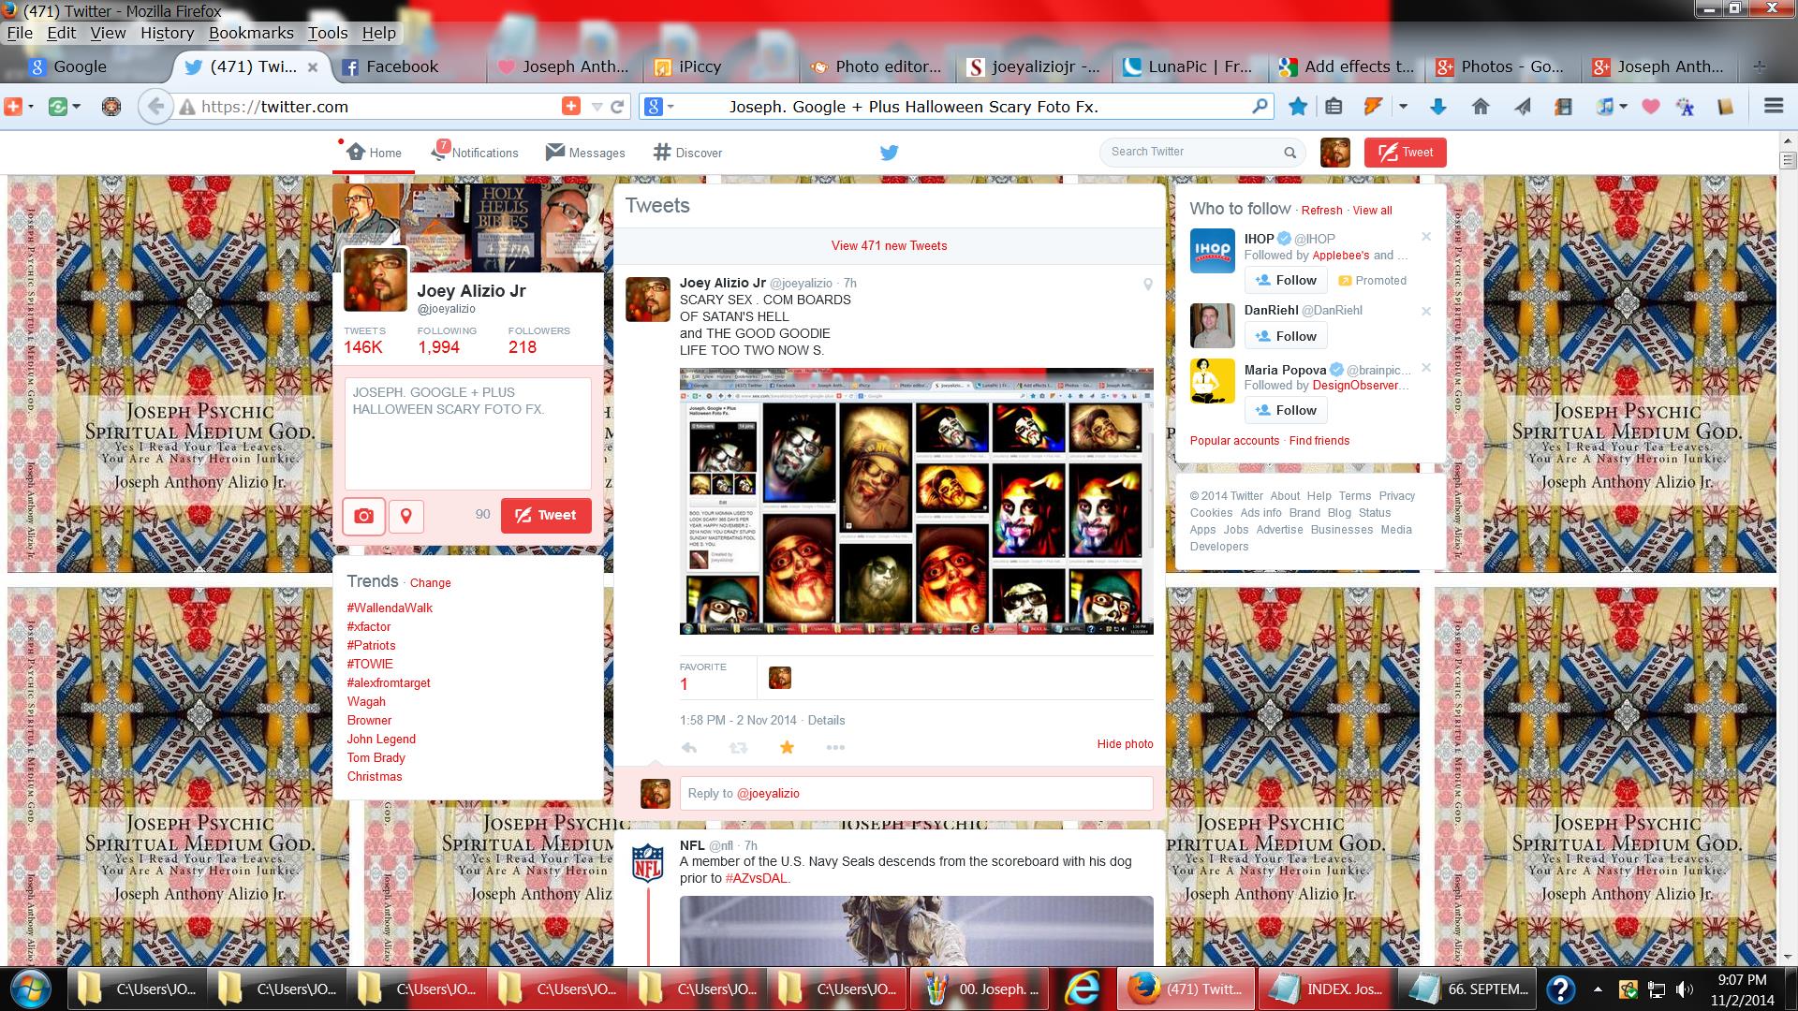Image resolution: width=1798 pixels, height=1011 pixels.
Task: Toggle the gold favorite star on tweet
Action: [787, 747]
